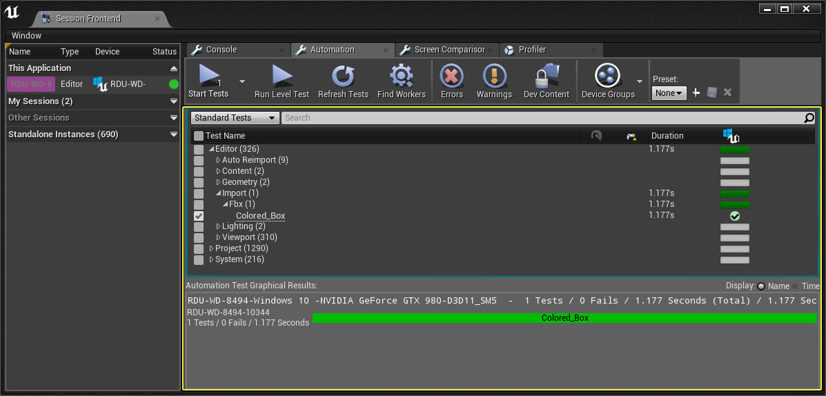
Task: Toggle the Warnings filter icon
Action: click(494, 76)
